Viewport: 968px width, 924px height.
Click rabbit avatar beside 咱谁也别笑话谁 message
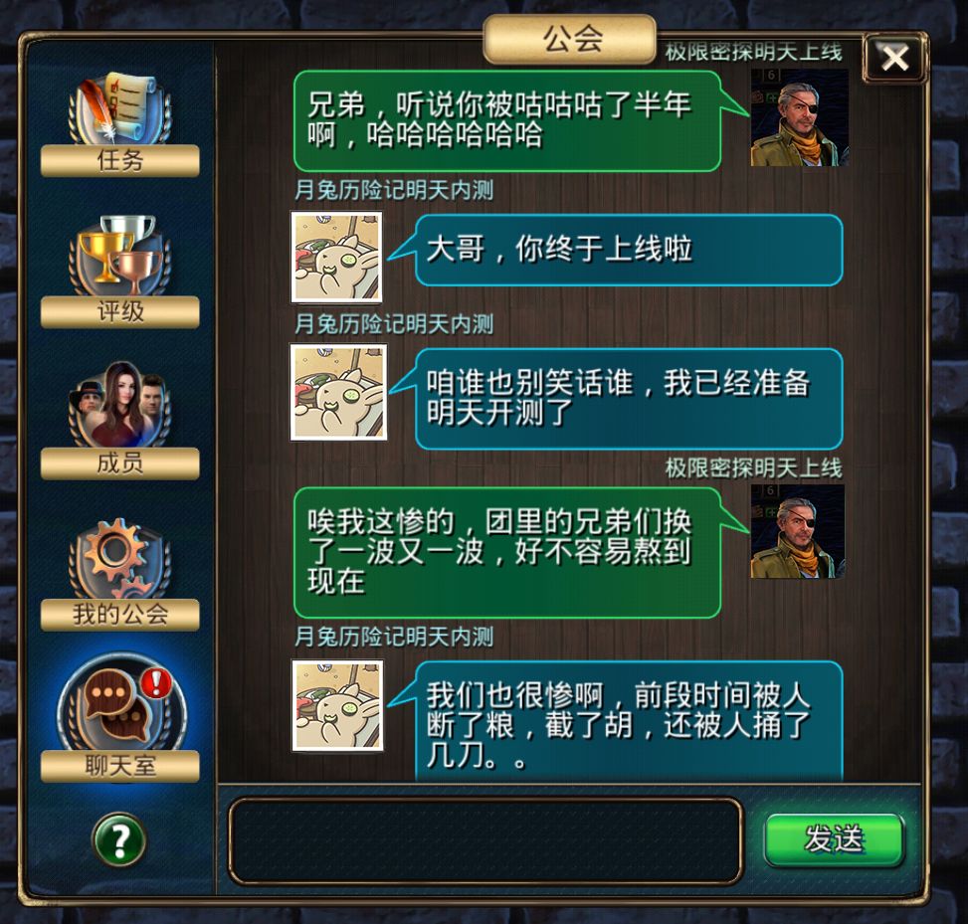[x=338, y=392]
